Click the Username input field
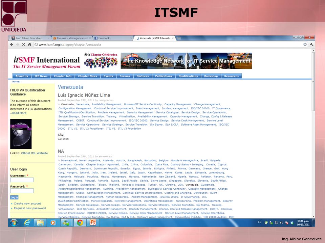Viewport: 325px width, 243px height. (22, 180)
